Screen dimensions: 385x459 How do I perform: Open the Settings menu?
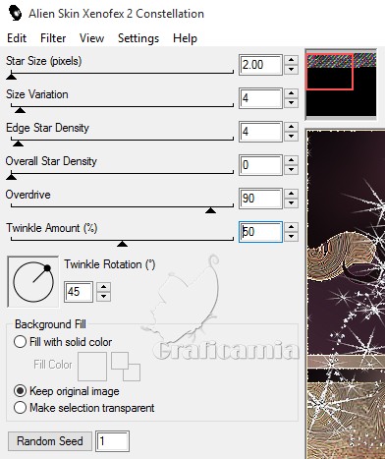(138, 38)
